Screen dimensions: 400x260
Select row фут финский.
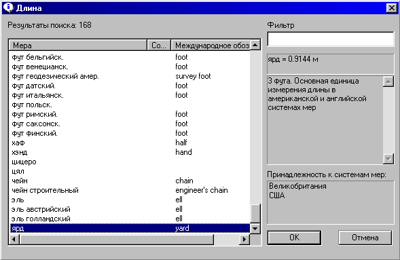click(x=130, y=133)
